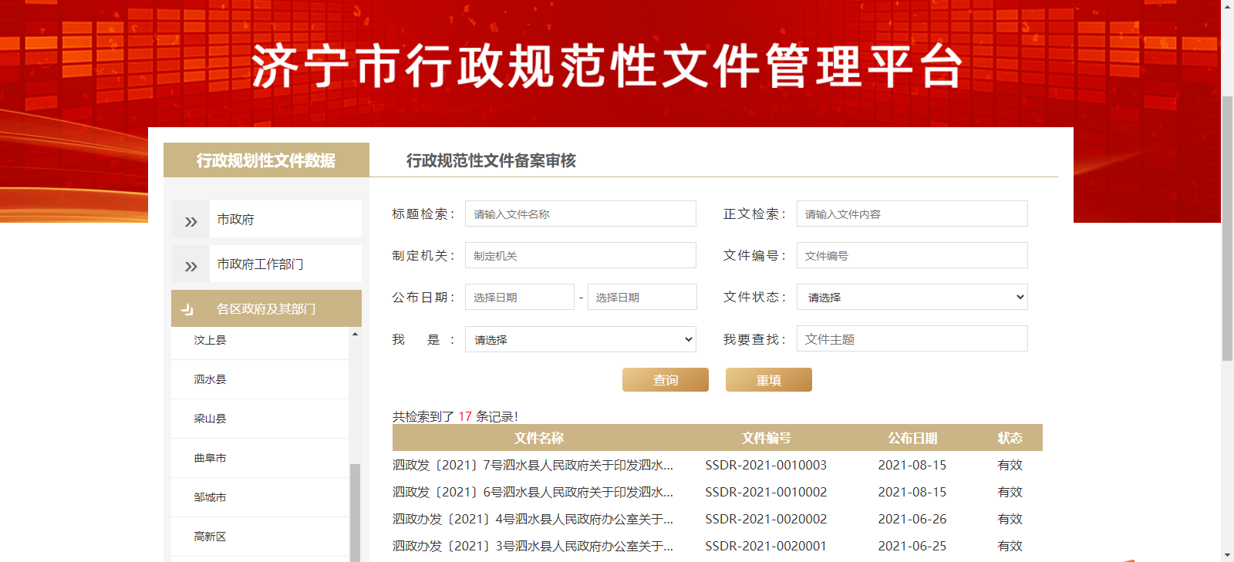Open the 我是 dropdown selector

click(x=580, y=339)
